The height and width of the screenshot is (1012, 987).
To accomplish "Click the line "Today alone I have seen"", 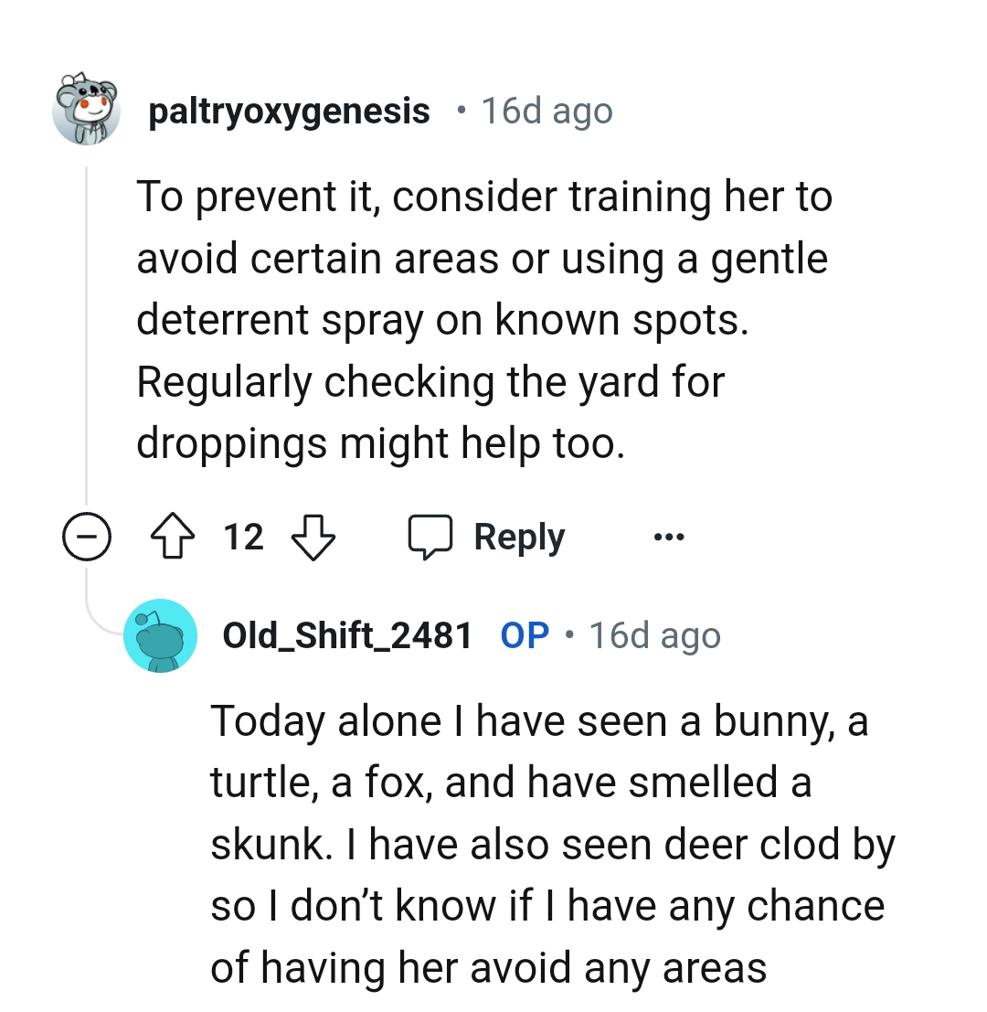I will pyautogui.click(x=539, y=721).
